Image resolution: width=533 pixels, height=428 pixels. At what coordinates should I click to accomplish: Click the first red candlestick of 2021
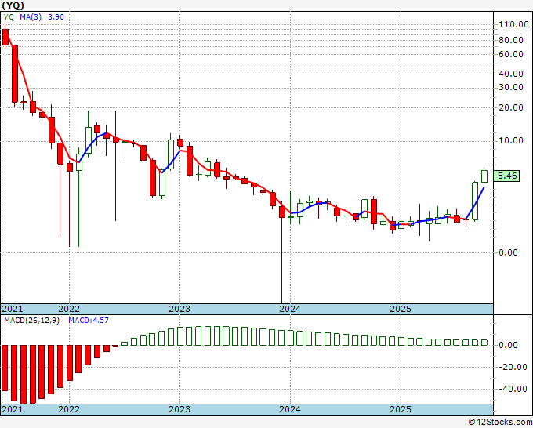[5, 37]
